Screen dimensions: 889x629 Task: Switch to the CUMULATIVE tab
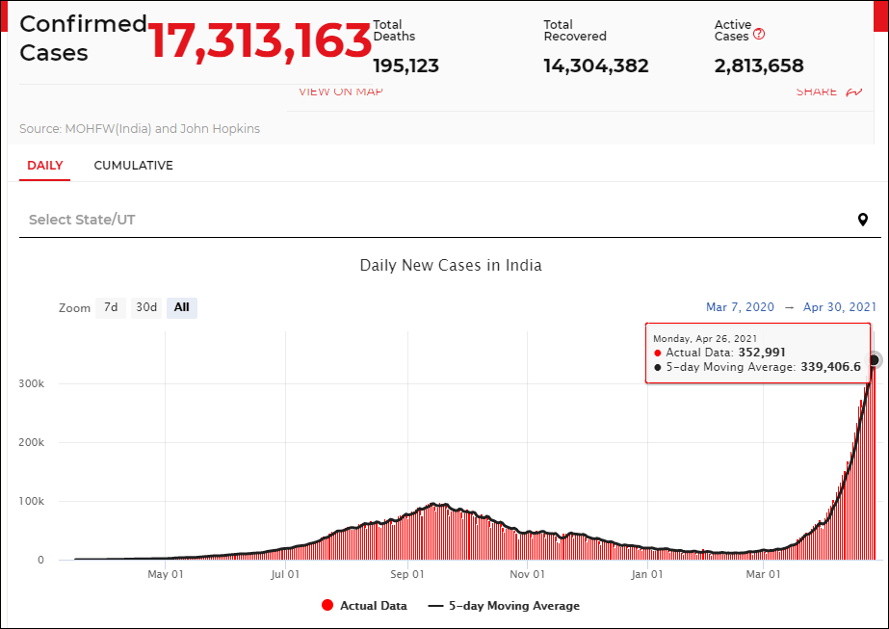pos(133,166)
